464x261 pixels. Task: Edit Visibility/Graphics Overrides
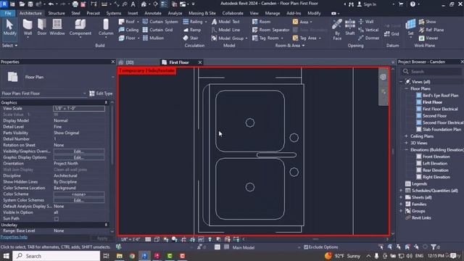(x=79, y=152)
